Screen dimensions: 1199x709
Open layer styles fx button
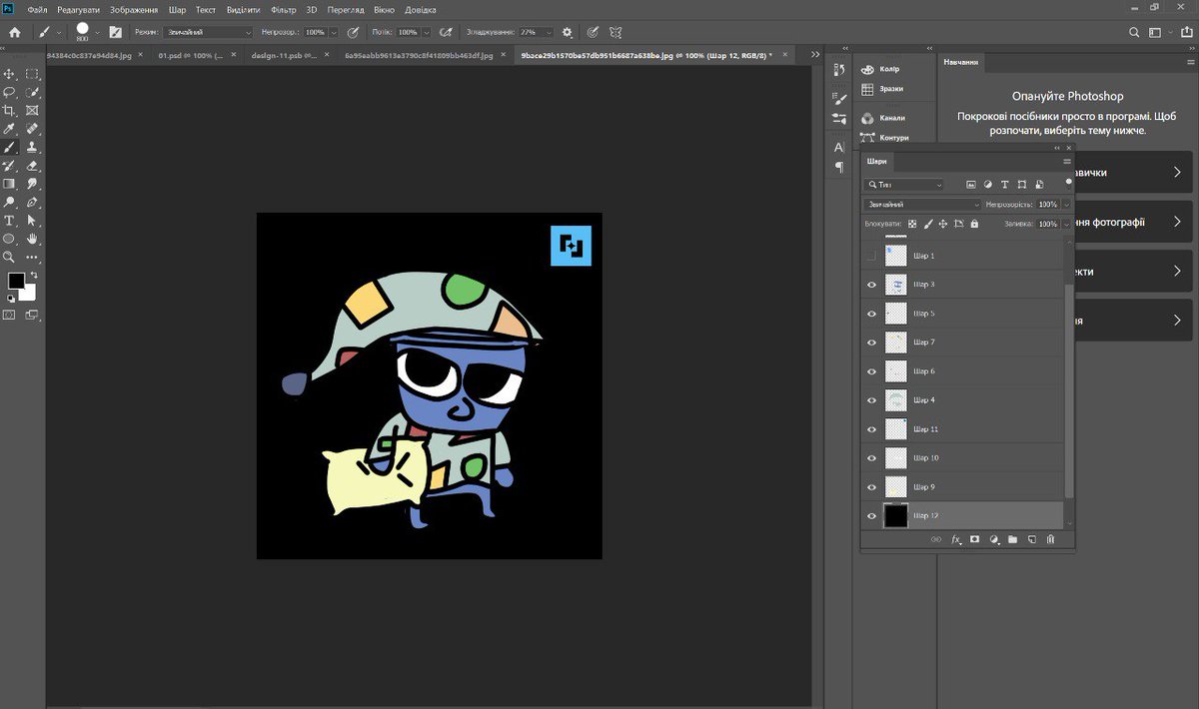956,539
